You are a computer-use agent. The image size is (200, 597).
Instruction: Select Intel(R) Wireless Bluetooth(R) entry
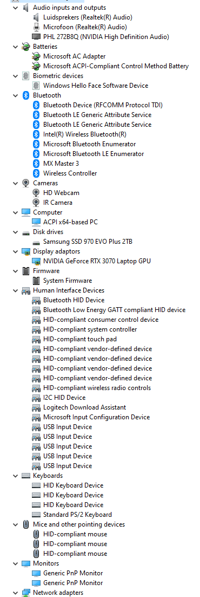point(85,134)
